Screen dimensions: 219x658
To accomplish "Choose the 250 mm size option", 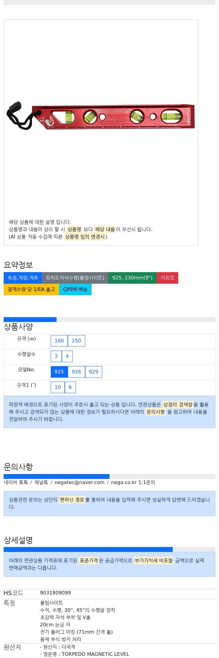I will click(76, 341).
